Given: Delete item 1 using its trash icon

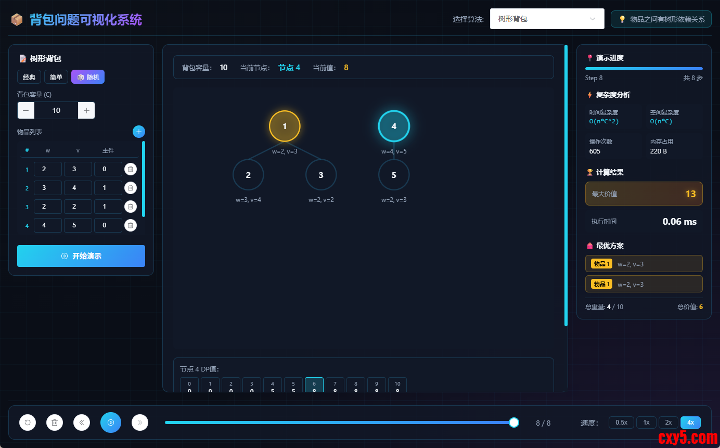Looking at the screenshot, I should [131, 169].
